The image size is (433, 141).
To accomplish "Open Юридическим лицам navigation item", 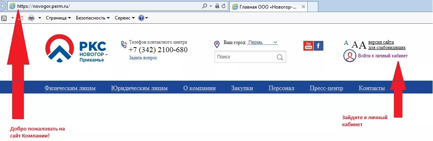I will 139,88.
